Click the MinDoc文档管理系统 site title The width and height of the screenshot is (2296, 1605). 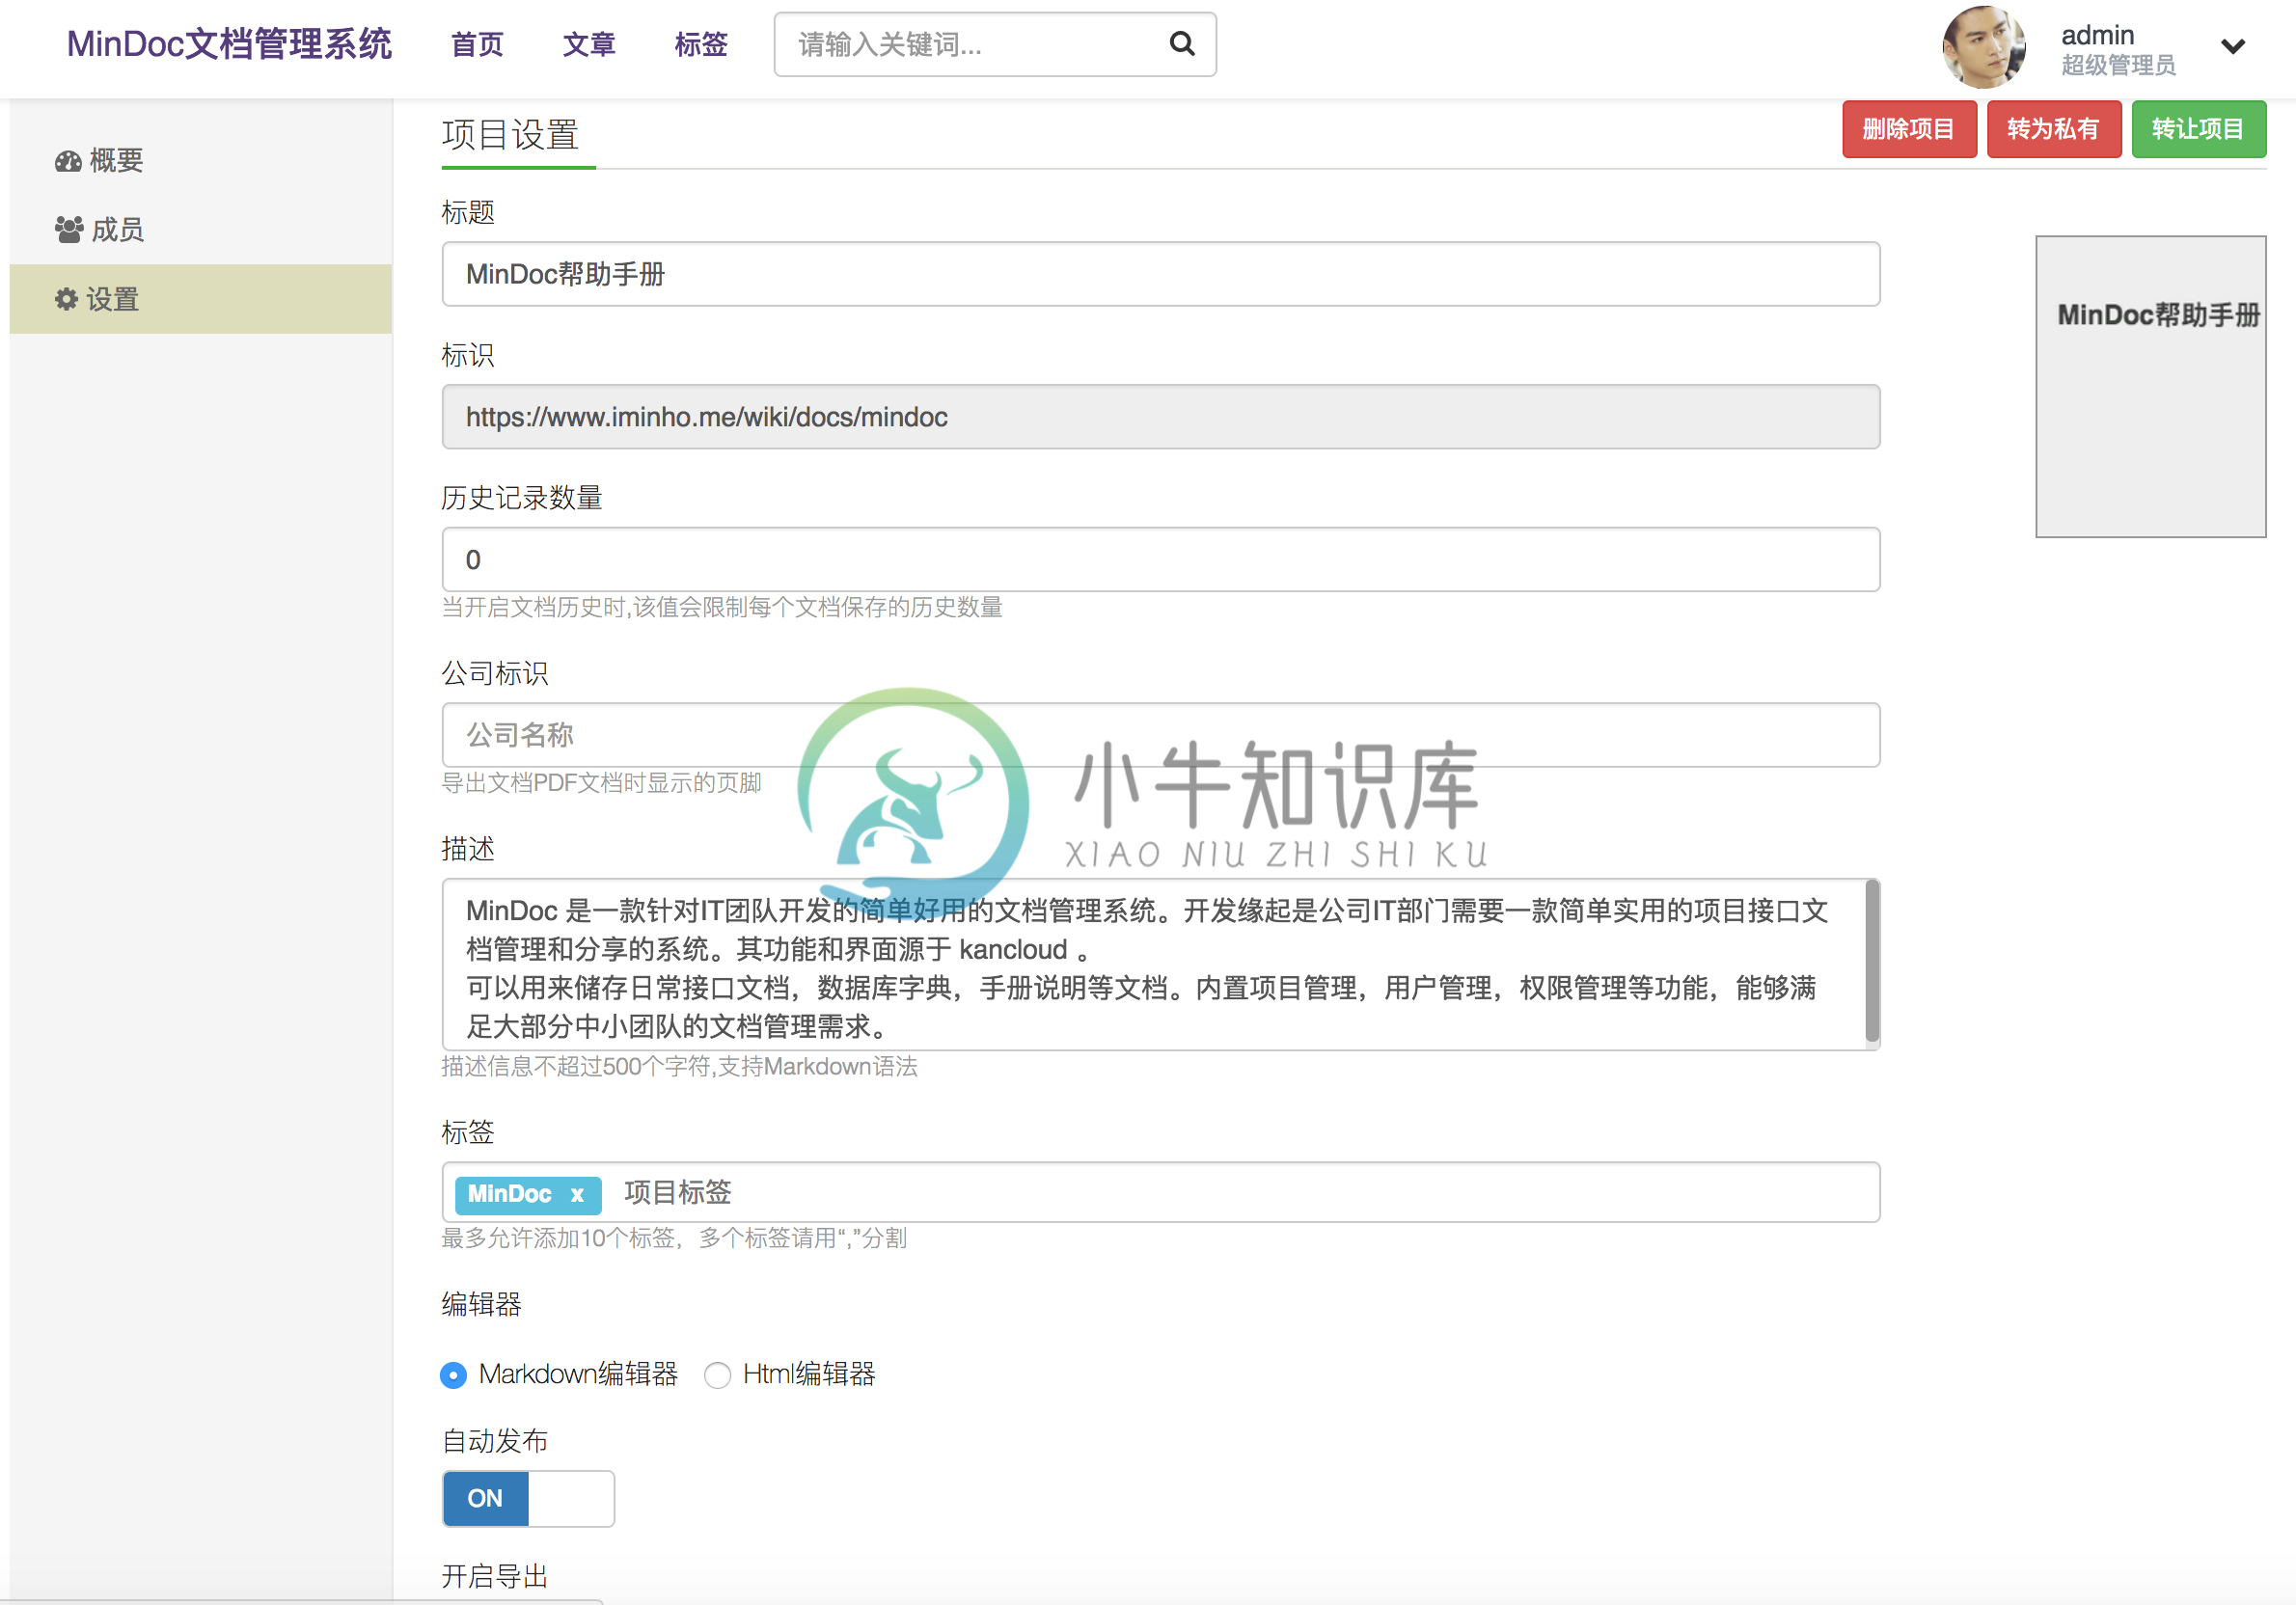click(229, 44)
